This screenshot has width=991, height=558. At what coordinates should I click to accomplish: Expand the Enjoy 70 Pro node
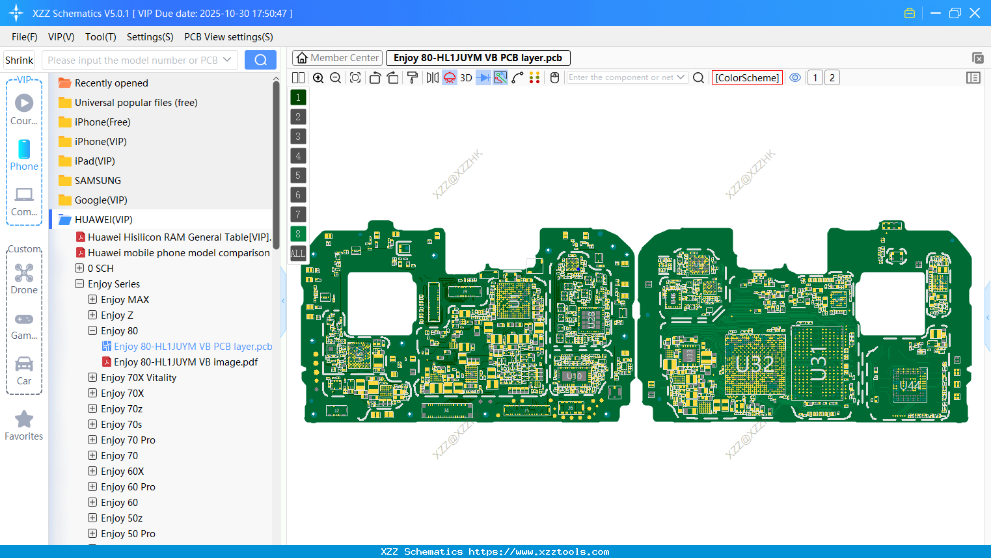92,440
